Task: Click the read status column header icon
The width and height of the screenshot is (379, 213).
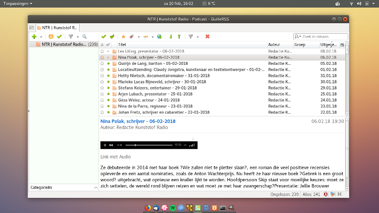Action: [108, 44]
